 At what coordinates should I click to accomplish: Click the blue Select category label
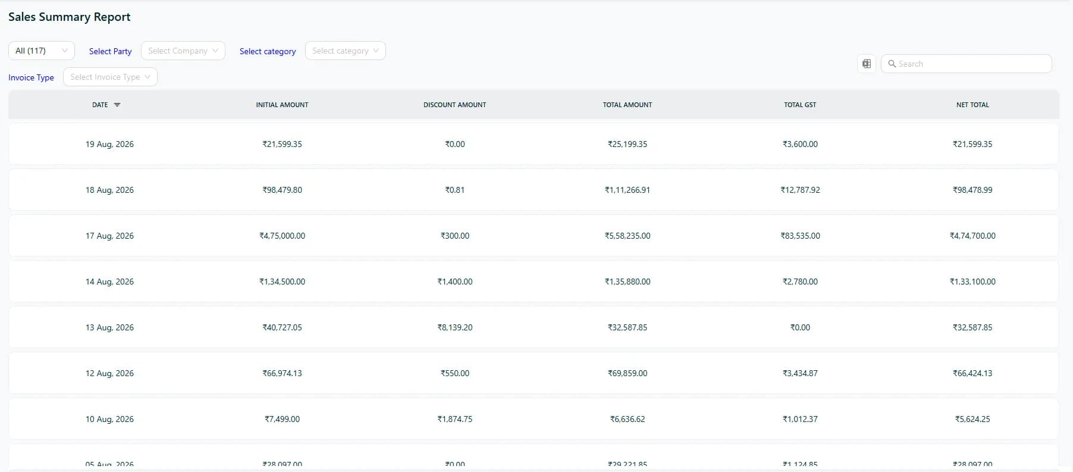[x=268, y=51]
